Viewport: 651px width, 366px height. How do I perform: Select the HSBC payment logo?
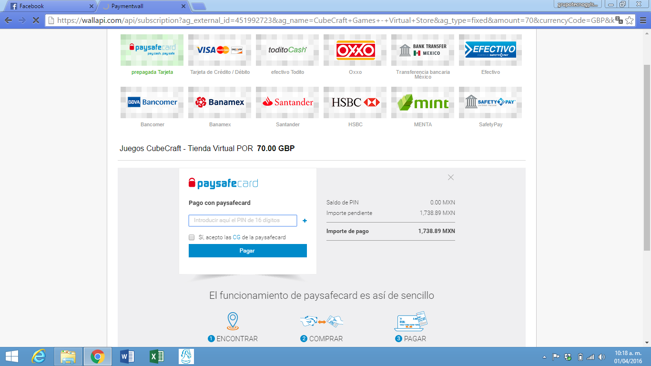[x=355, y=102]
